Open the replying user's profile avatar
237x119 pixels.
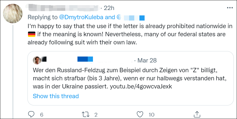[13, 13]
